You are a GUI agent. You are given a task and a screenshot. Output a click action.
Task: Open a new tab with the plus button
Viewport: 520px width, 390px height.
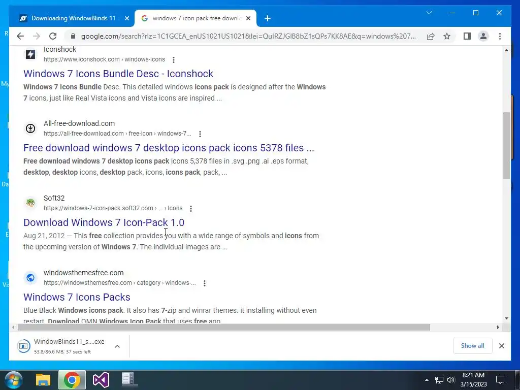click(267, 19)
